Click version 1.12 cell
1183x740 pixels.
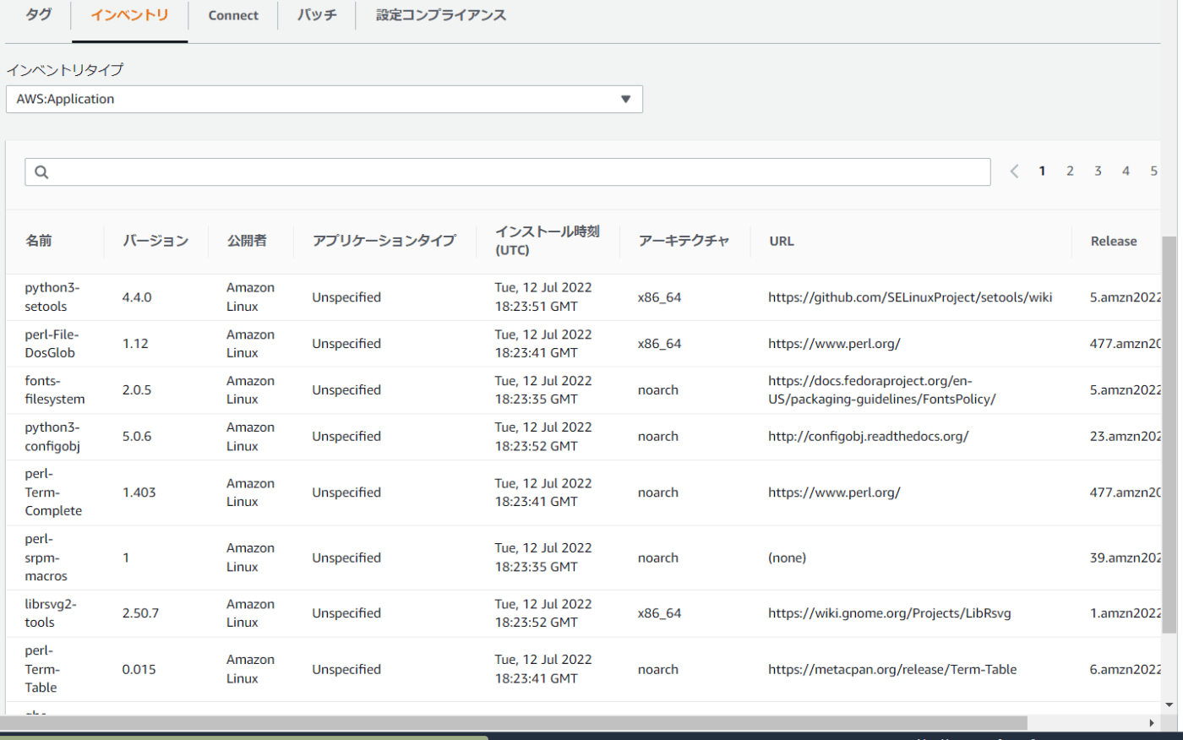click(135, 344)
